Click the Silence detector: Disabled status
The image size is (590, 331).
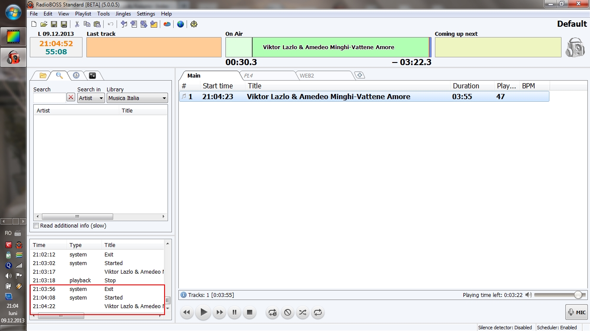(x=505, y=328)
